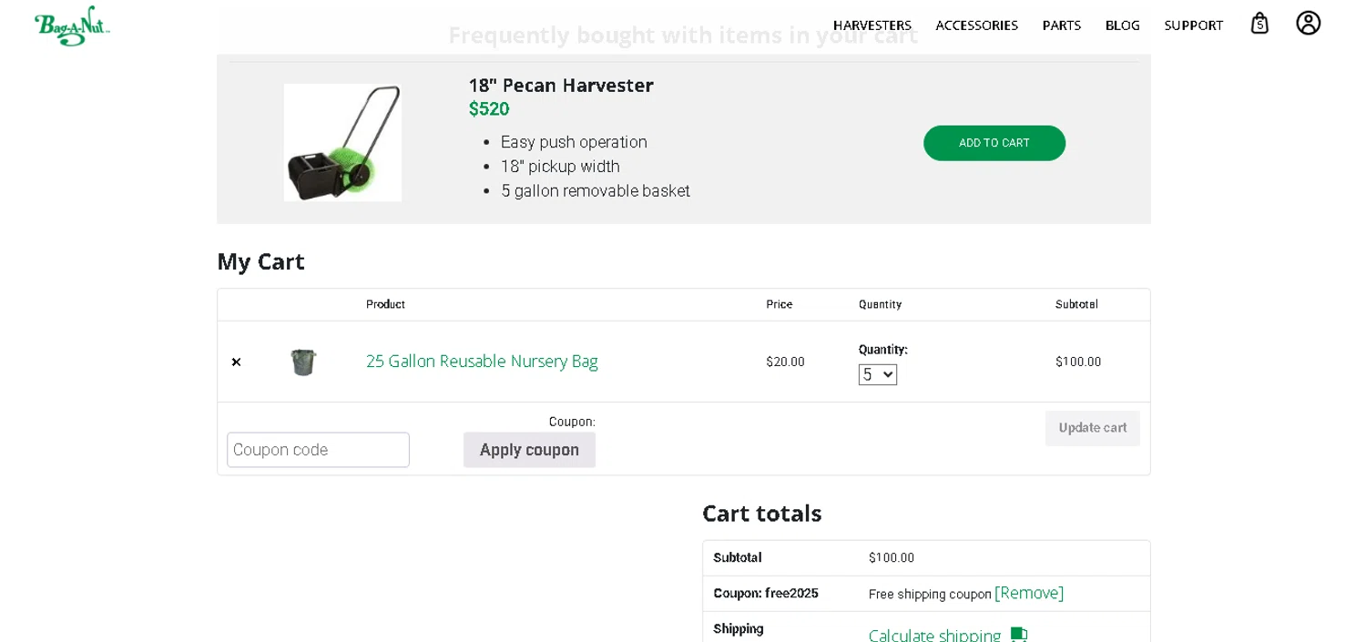The height and width of the screenshot is (642, 1366).
Task: Click the My Cart heading
Action: coord(260,261)
